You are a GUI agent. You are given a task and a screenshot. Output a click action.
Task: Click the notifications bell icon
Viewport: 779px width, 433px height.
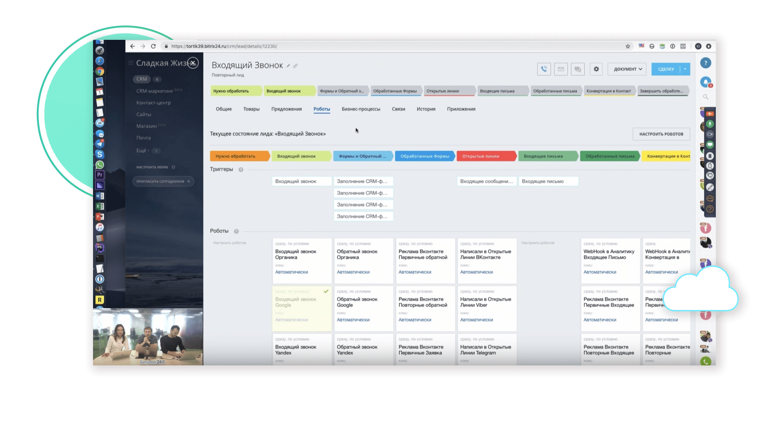(x=705, y=82)
